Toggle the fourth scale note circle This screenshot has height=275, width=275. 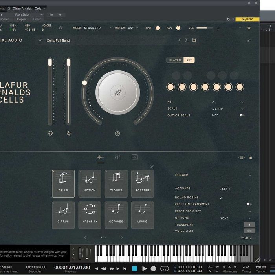coord(205,87)
